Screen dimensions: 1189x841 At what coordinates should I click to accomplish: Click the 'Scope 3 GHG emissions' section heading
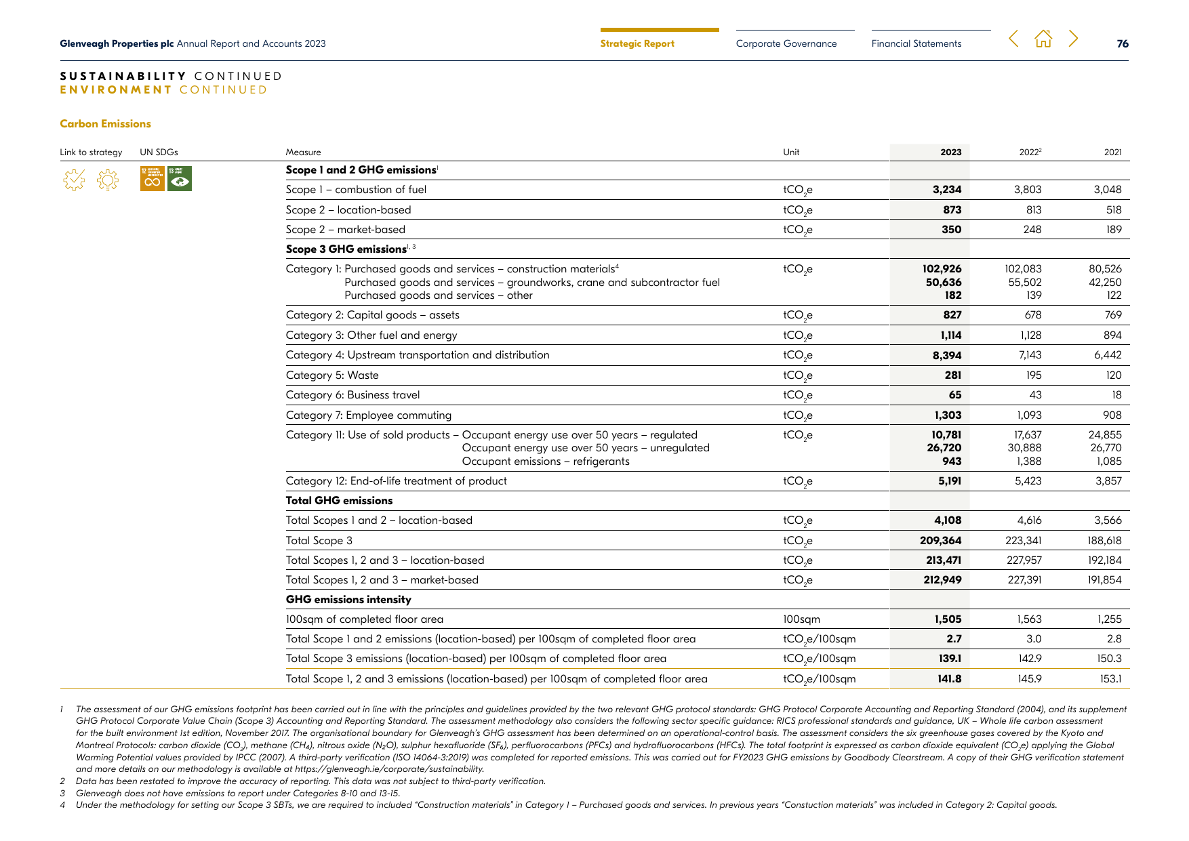click(346, 249)
